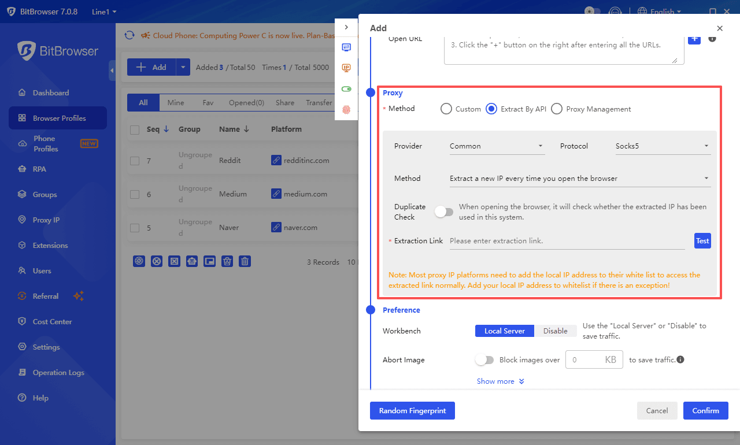Check the box for Reddit profile row

coord(135,161)
